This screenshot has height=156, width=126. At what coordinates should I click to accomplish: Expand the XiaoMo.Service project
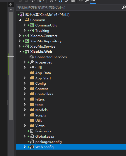point(20,46)
